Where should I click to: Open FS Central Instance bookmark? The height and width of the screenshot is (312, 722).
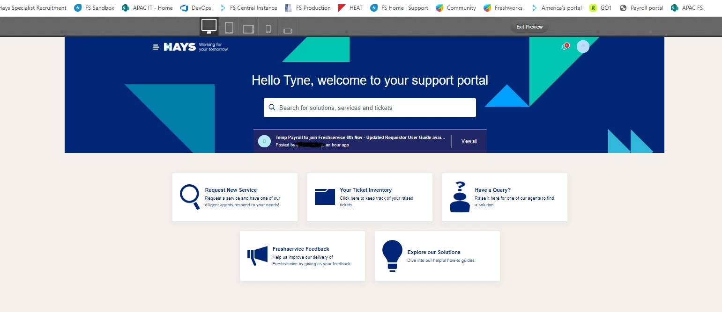point(248,7)
